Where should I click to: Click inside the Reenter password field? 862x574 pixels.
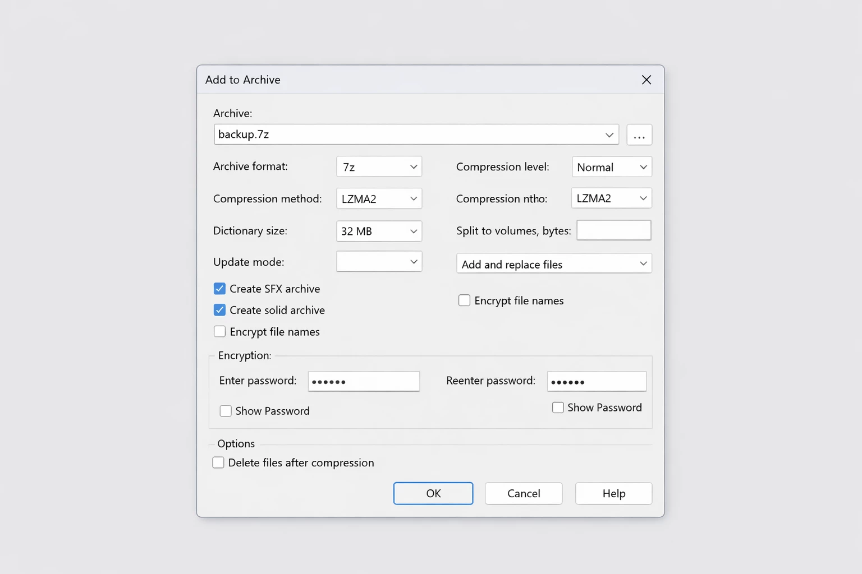click(x=596, y=381)
